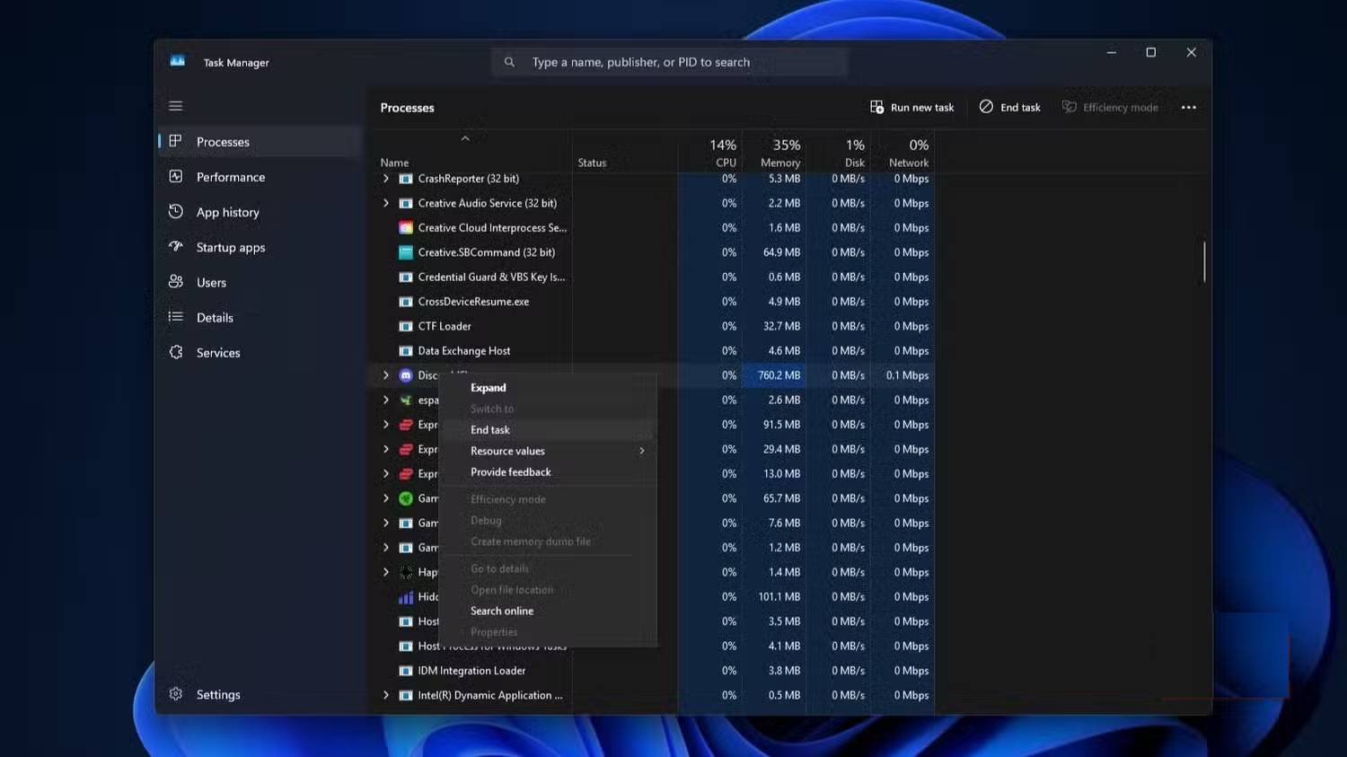Click the Run new task button
This screenshot has height=757, width=1347.
pyautogui.click(x=911, y=107)
